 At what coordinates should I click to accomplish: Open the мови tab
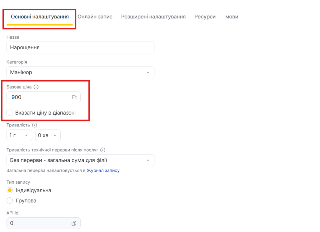point(232,17)
